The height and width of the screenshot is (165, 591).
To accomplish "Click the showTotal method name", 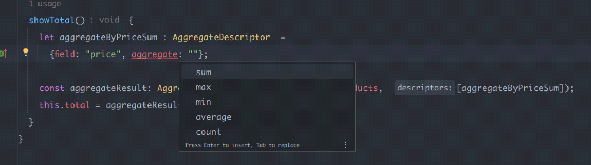I will click(x=52, y=20).
